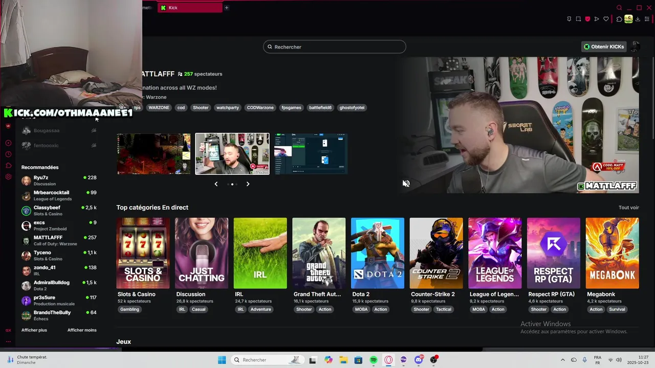Select the MATTLAFFF carousel thumbnail
The image size is (655, 368).
click(x=232, y=154)
